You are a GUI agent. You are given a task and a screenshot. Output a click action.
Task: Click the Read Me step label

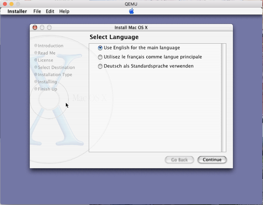tap(47, 53)
